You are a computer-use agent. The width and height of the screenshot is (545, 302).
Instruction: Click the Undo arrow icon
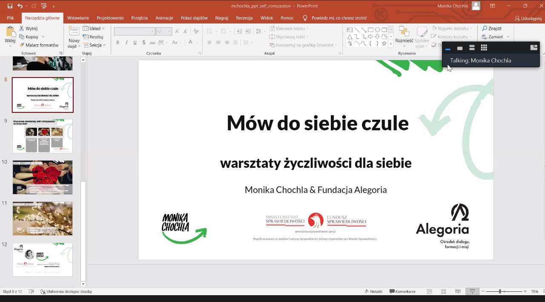(x=20, y=6)
